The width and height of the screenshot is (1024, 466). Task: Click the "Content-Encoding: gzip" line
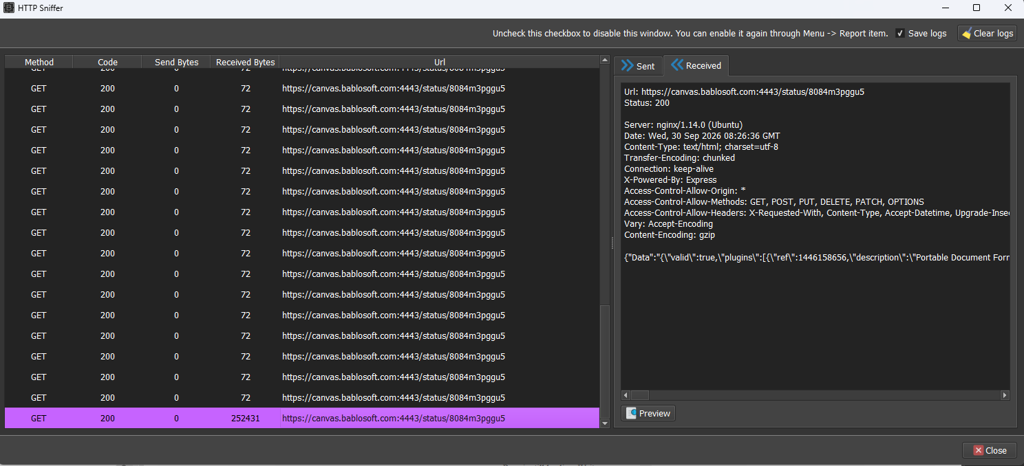click(669, 235)
